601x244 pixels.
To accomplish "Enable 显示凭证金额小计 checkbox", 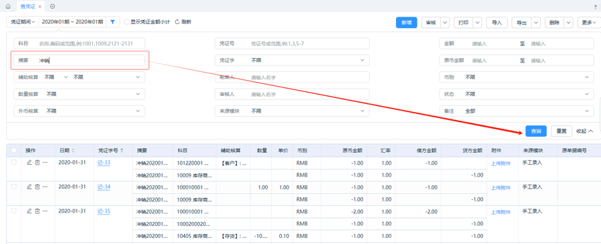I will coord(126,22).
